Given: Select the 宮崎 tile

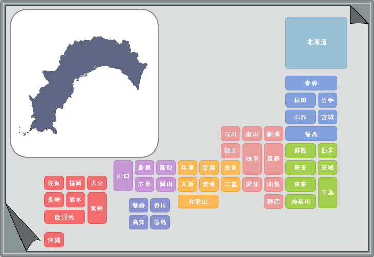Looking at the screenshot, I should click(97, 208).
